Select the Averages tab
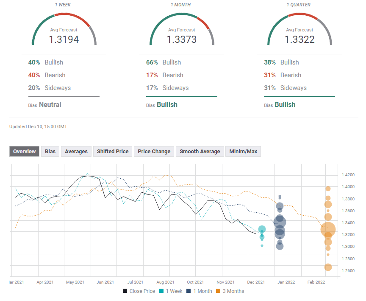Viewport: 366px width, 301px height. 76,152
